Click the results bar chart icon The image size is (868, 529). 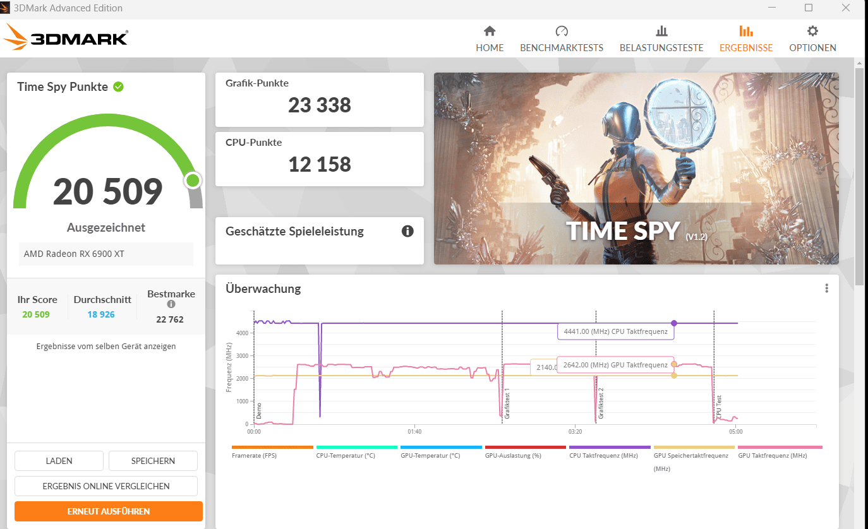coord(746,31)
